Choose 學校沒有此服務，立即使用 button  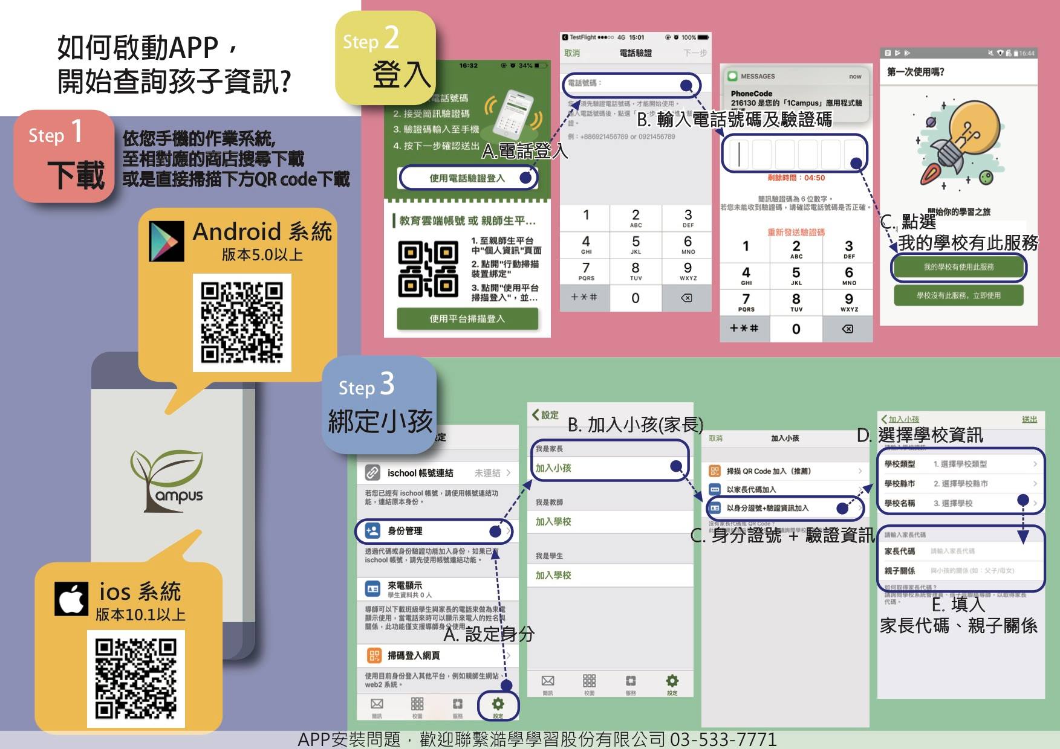(958, 295)
